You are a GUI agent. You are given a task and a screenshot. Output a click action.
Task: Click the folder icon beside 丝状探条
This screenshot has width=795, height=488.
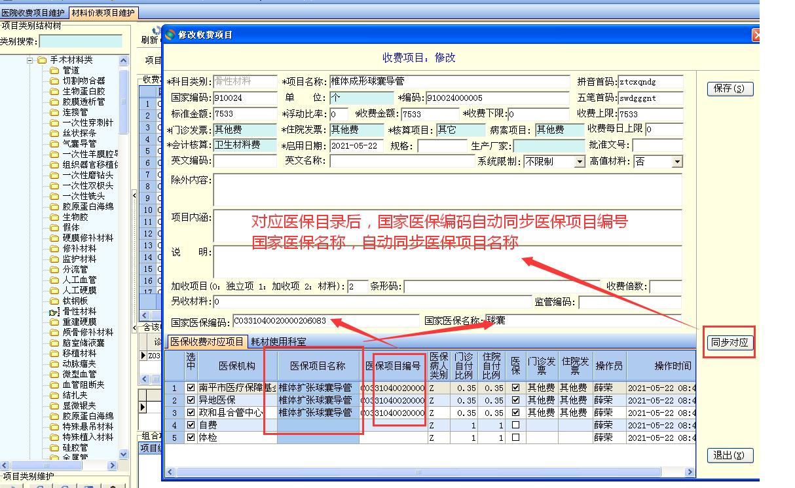pos(54,134)
